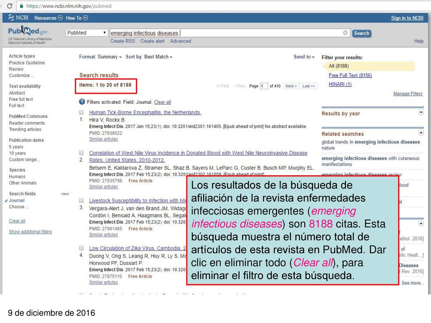The height and width of the screenshot is (323, 431).
Task: Click the search query input field
Action: click(229, 33)
